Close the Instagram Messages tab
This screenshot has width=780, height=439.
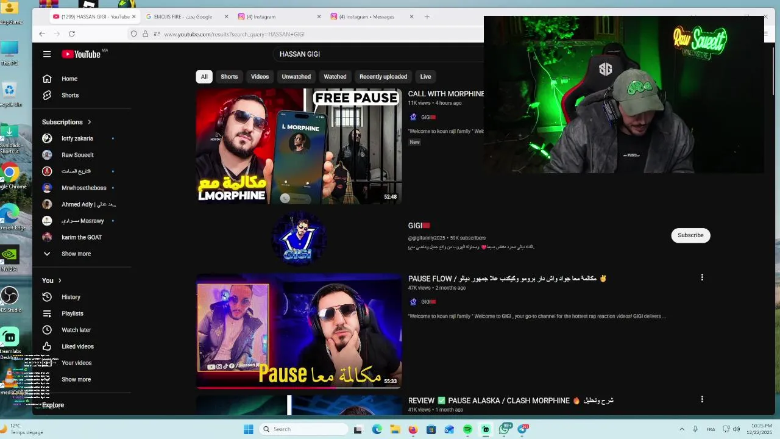click(411, 16)
